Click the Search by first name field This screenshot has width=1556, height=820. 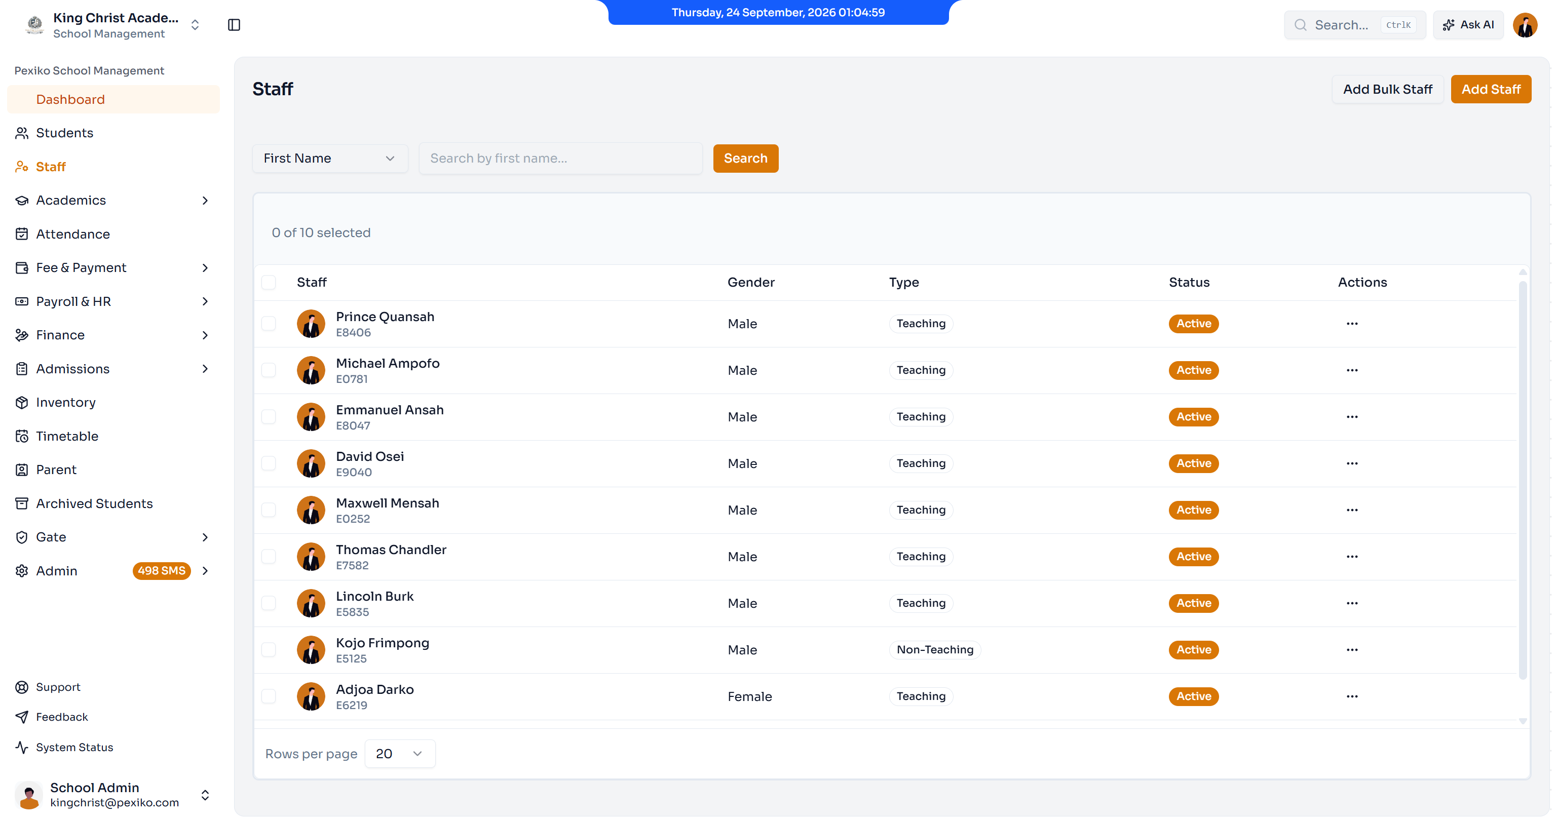pos(560,158)
